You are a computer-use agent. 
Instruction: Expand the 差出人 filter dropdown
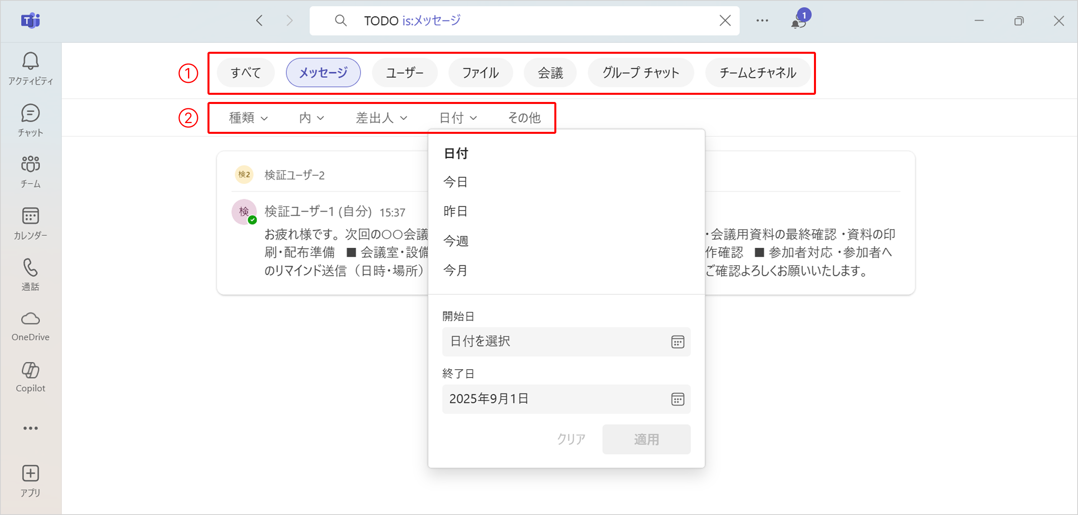(x=381, y=118)
